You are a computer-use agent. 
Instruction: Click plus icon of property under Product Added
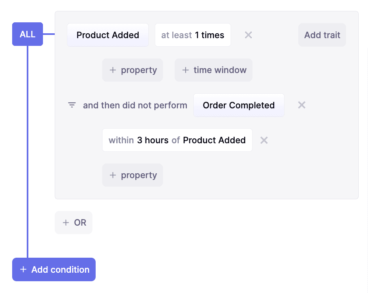pos(113,70)
